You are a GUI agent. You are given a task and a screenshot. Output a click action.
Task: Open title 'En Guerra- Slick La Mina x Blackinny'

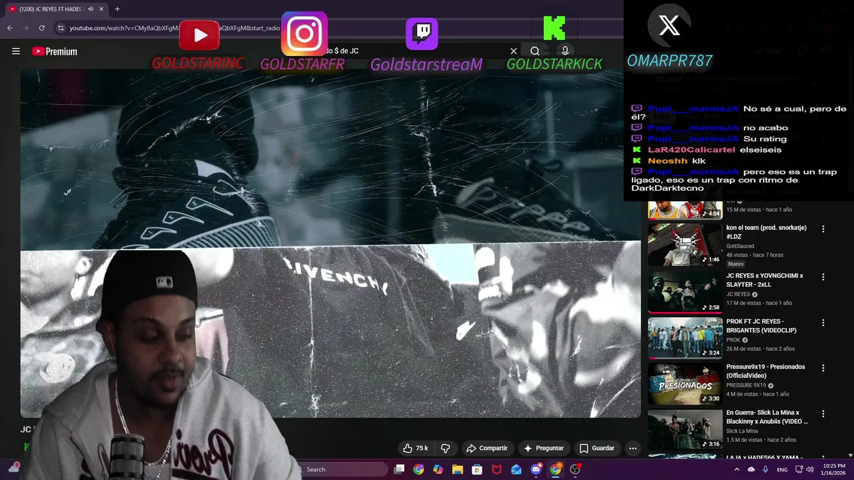click(x=767, y=417)
